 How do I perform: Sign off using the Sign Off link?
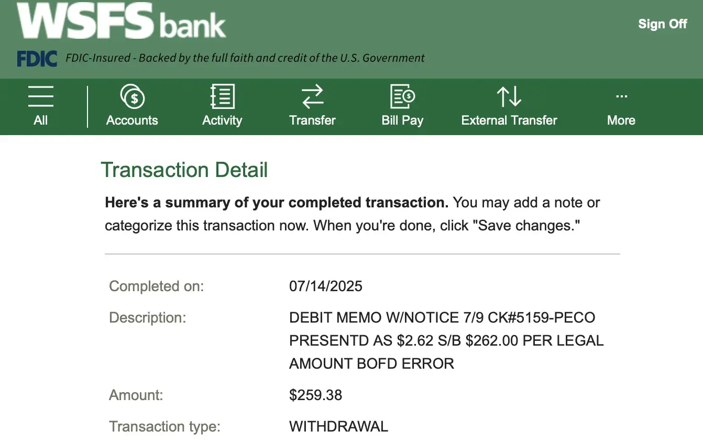(662, 24)
